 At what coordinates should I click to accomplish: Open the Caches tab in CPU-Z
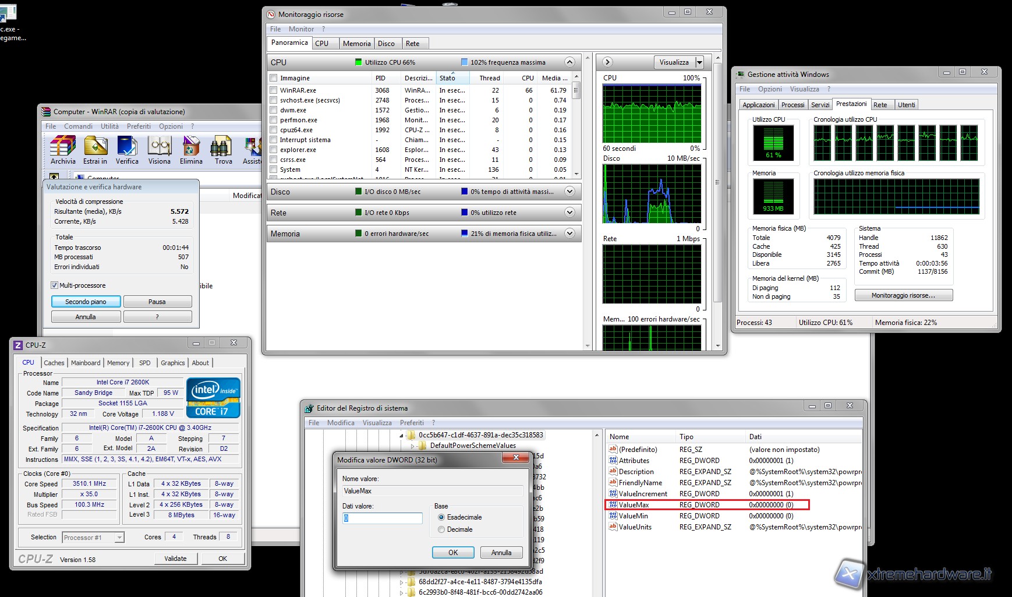point(54,362)
